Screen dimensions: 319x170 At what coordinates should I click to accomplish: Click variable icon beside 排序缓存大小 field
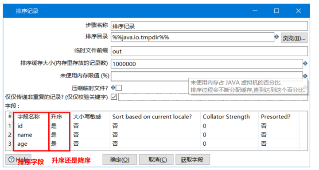[305, 64]
